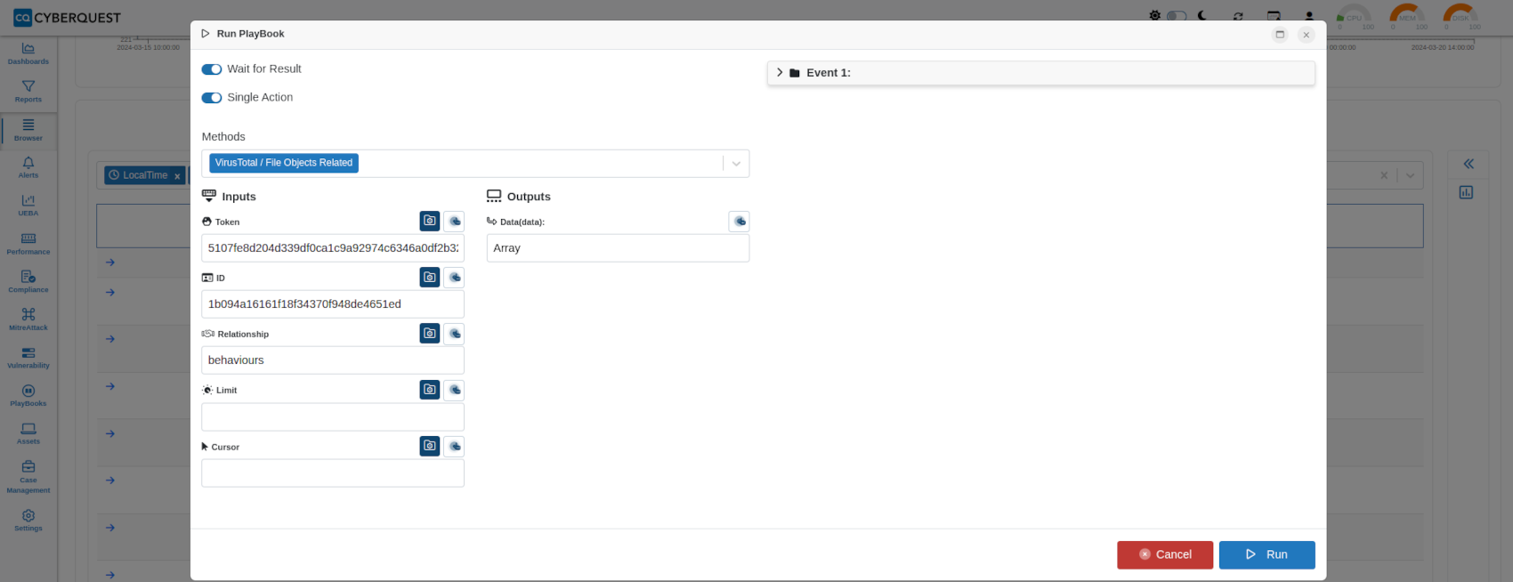The height and width of the screenshot is (582, 1513).
Task: Open PlayBooks in the sidebar
Action: tap(28, 396)
